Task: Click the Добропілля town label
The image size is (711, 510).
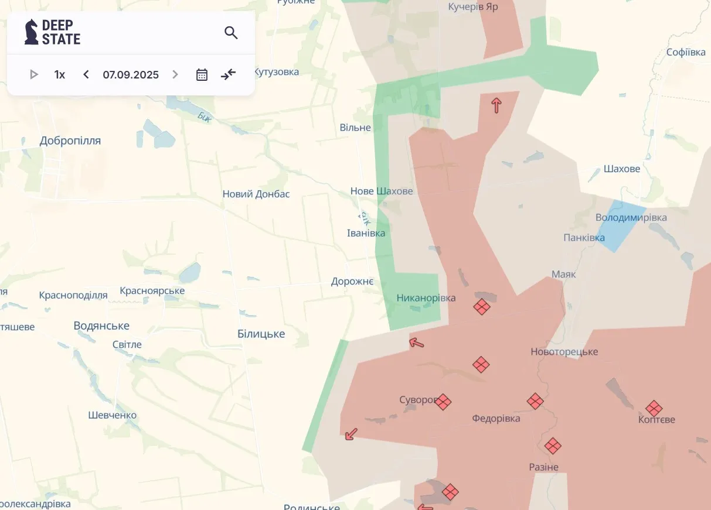Action: (x=70, y=141)
